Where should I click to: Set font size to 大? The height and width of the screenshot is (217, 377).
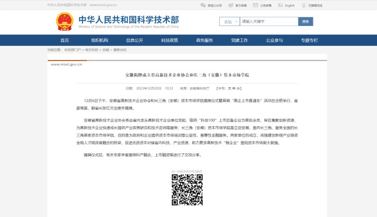tap(229, 89)
